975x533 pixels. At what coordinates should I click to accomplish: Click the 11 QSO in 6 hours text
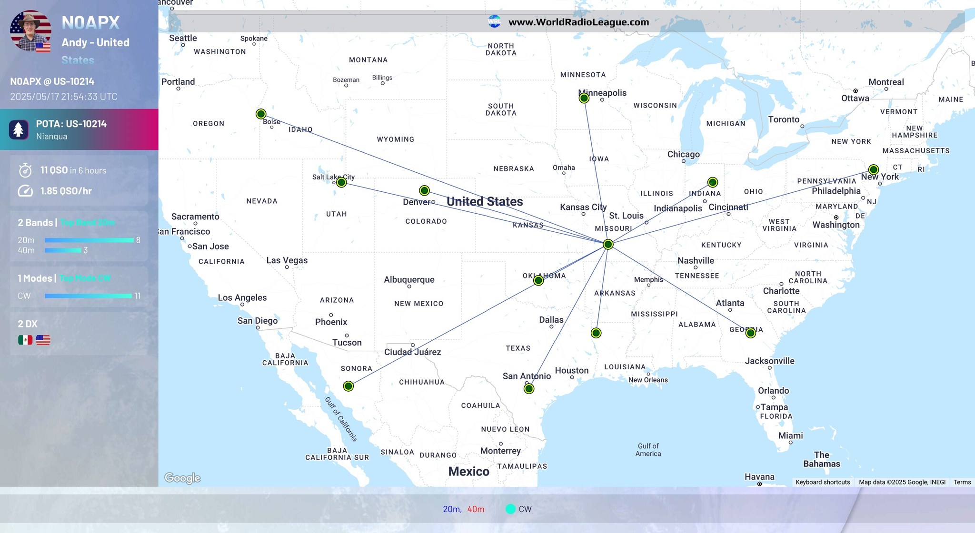click(73, 170)
